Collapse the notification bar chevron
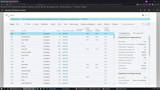 coord(148,19)
